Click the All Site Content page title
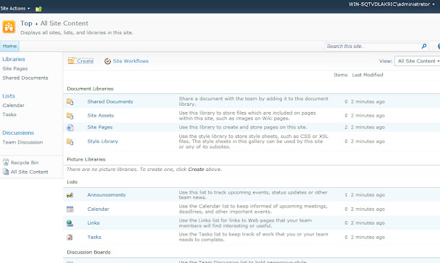 (64, 23)
